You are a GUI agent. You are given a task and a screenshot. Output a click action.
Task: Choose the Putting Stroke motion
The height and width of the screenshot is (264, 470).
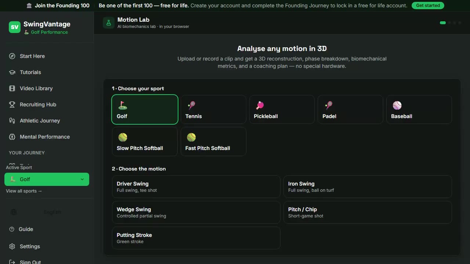click(196, 238)
